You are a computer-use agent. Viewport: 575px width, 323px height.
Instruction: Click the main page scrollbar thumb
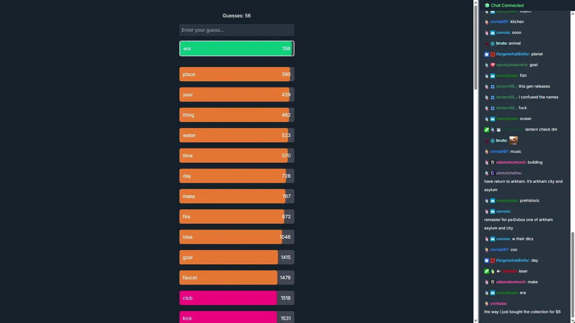coord(476,45)
